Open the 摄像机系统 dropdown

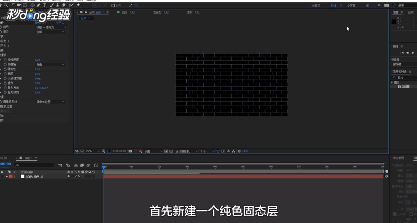[50, 102]
